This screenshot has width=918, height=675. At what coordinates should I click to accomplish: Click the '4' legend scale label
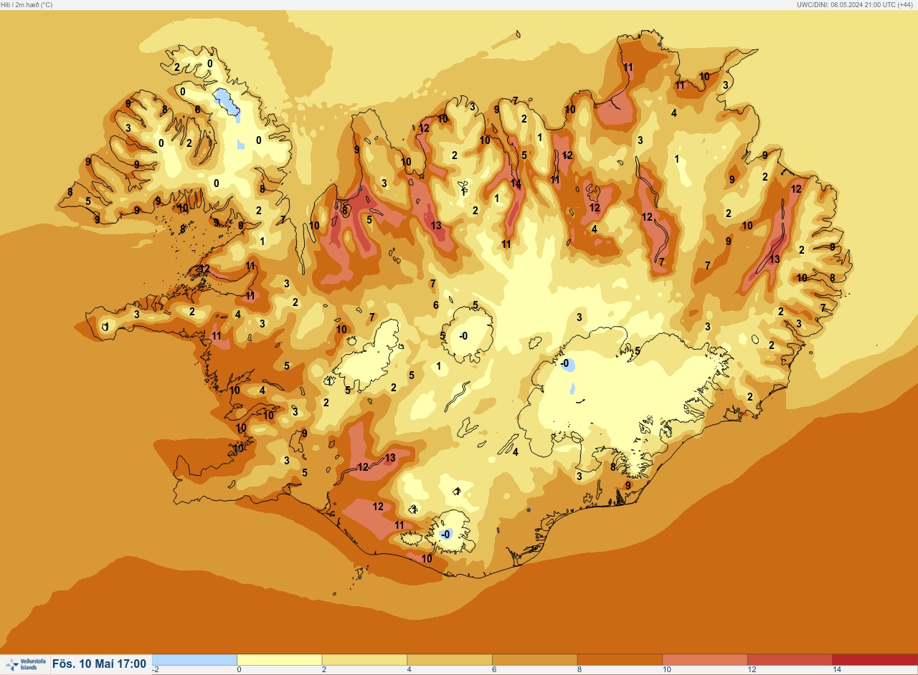tap(410, 670)
